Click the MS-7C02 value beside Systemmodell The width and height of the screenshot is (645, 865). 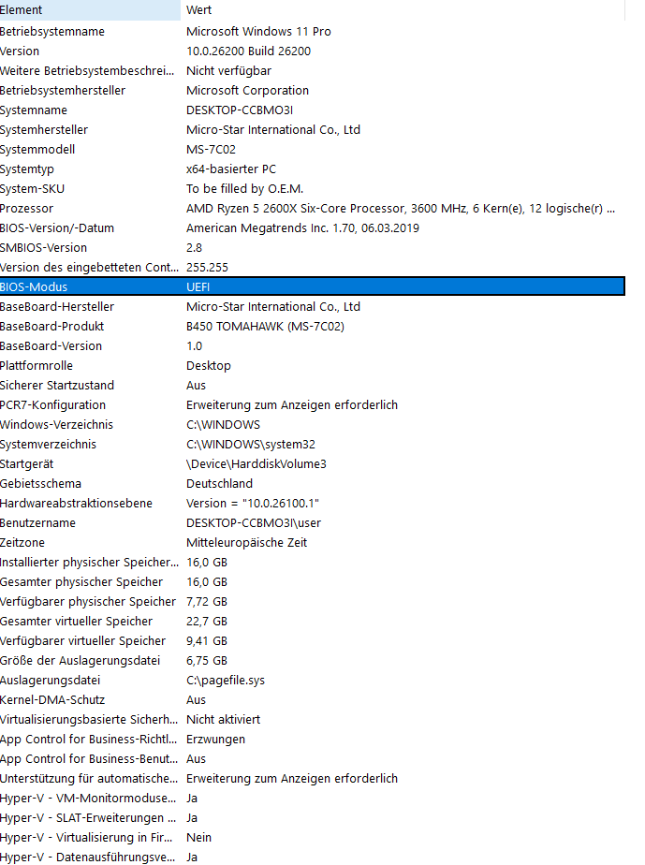(x=211, y=150)
